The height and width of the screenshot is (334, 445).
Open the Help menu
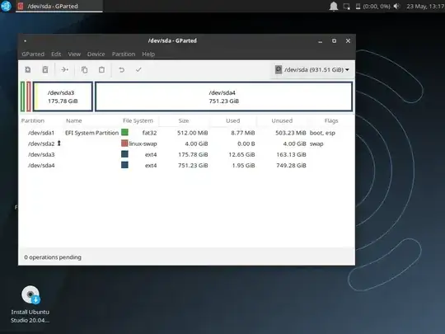coord(148,54)
